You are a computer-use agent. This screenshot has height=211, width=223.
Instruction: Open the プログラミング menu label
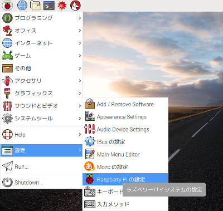[33, 18]
